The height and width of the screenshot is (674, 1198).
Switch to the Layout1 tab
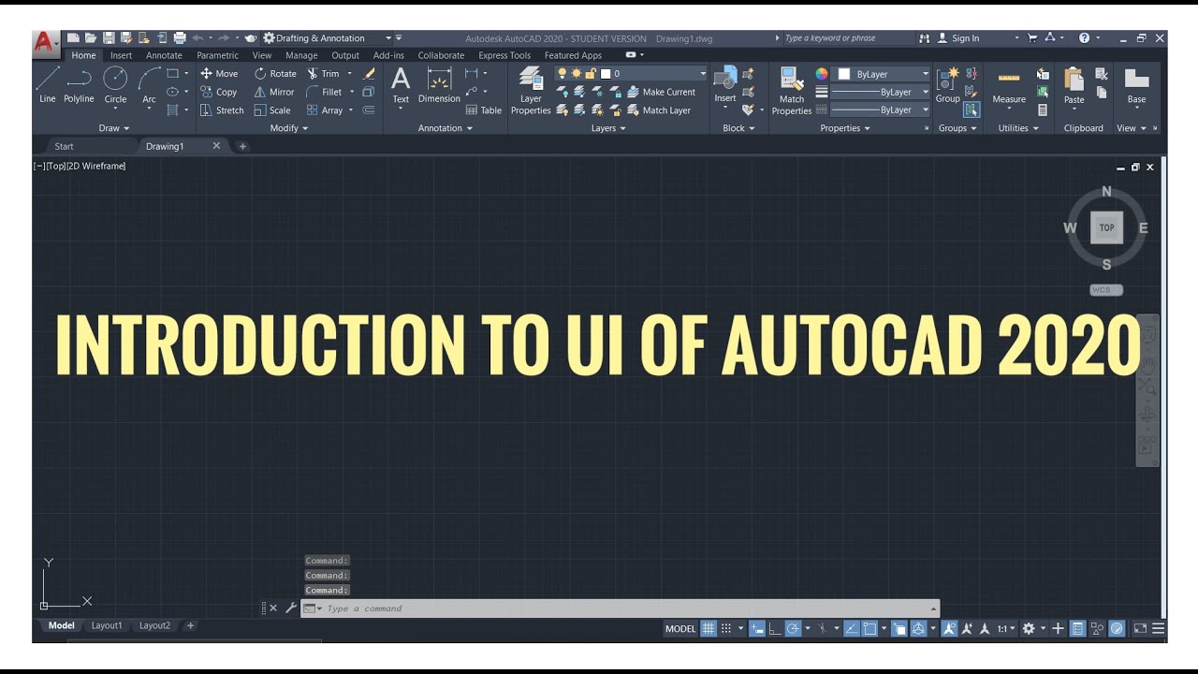click(107, 625)
